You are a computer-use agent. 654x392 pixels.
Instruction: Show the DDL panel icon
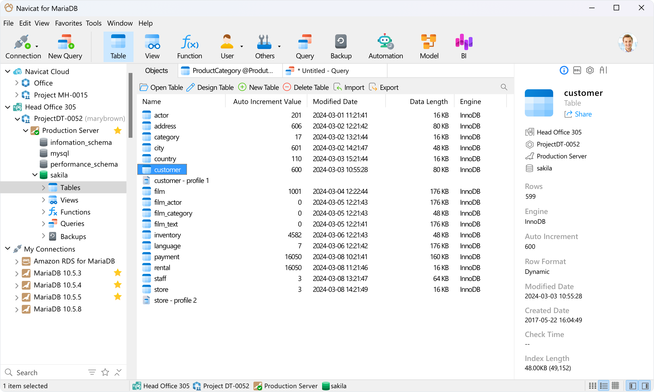tap(577, 71)
